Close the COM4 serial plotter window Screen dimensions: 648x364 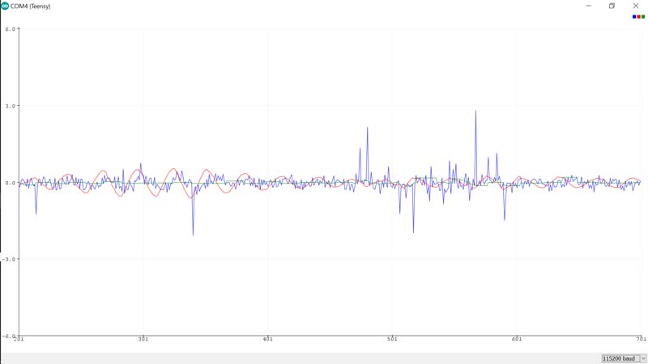(x=636, y=6)
